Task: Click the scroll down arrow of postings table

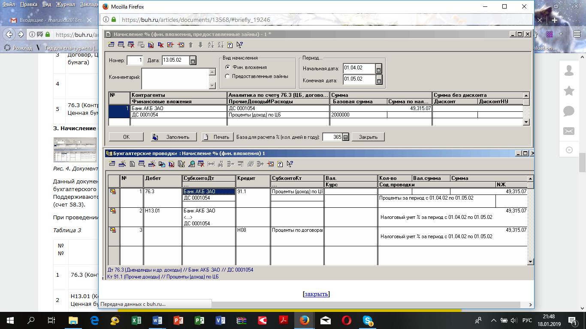Action: coord(530,262)
